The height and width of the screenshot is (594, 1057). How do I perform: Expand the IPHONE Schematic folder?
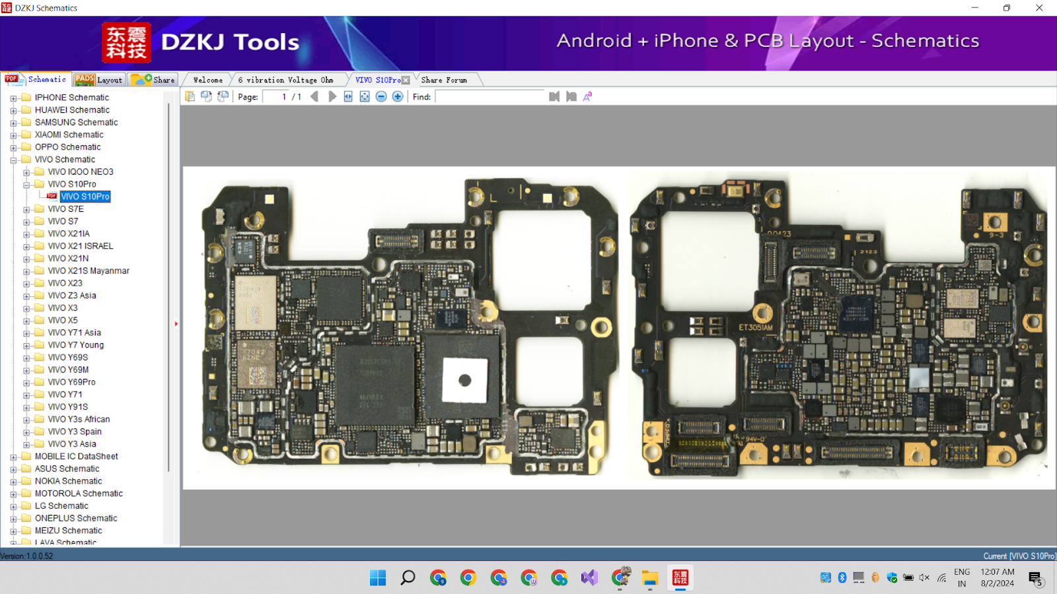(x=13, y=98)
